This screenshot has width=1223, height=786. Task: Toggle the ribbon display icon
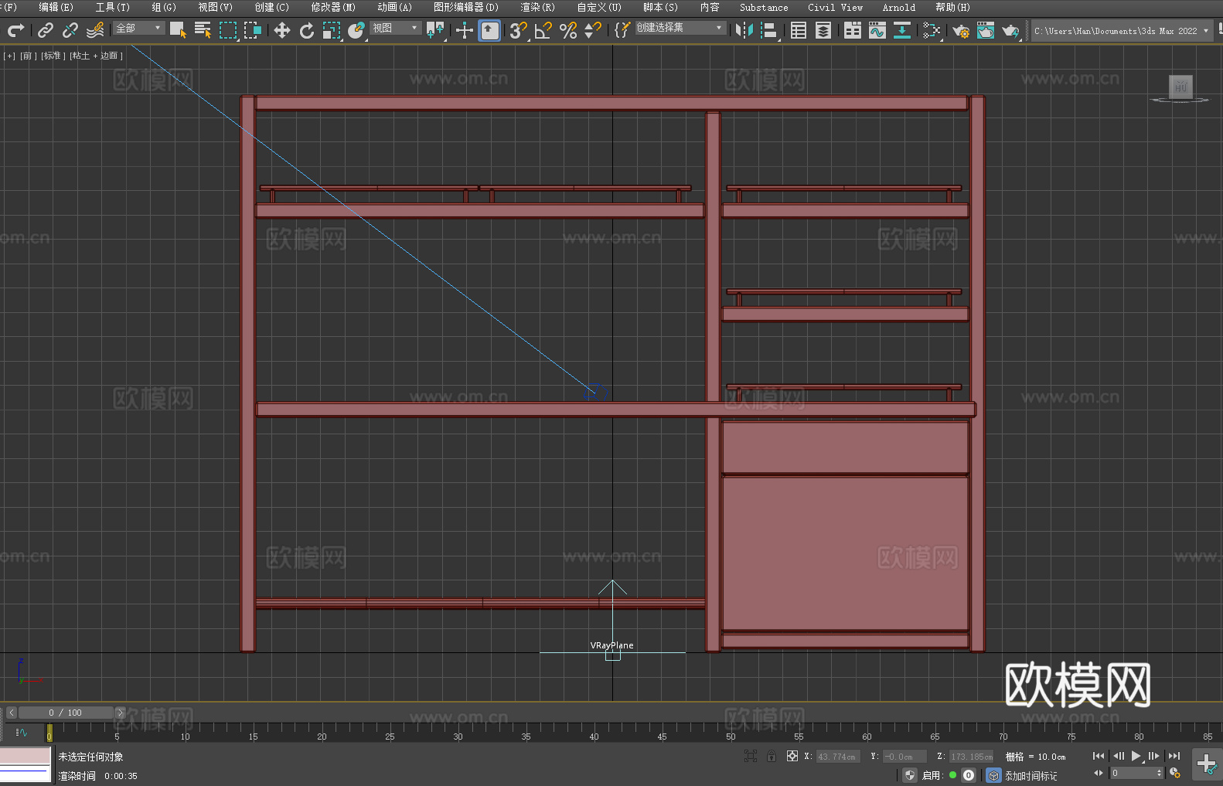click(x=853, y=30)
